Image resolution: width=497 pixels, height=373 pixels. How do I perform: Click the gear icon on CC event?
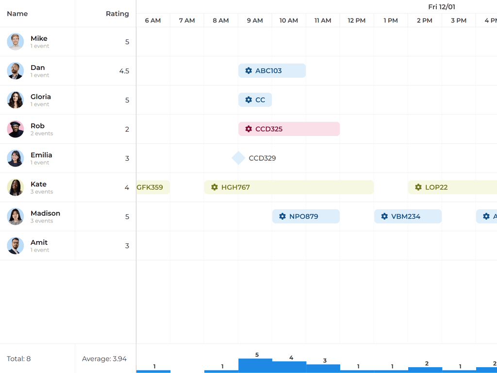pyautogui.click(x=248, y=100)
